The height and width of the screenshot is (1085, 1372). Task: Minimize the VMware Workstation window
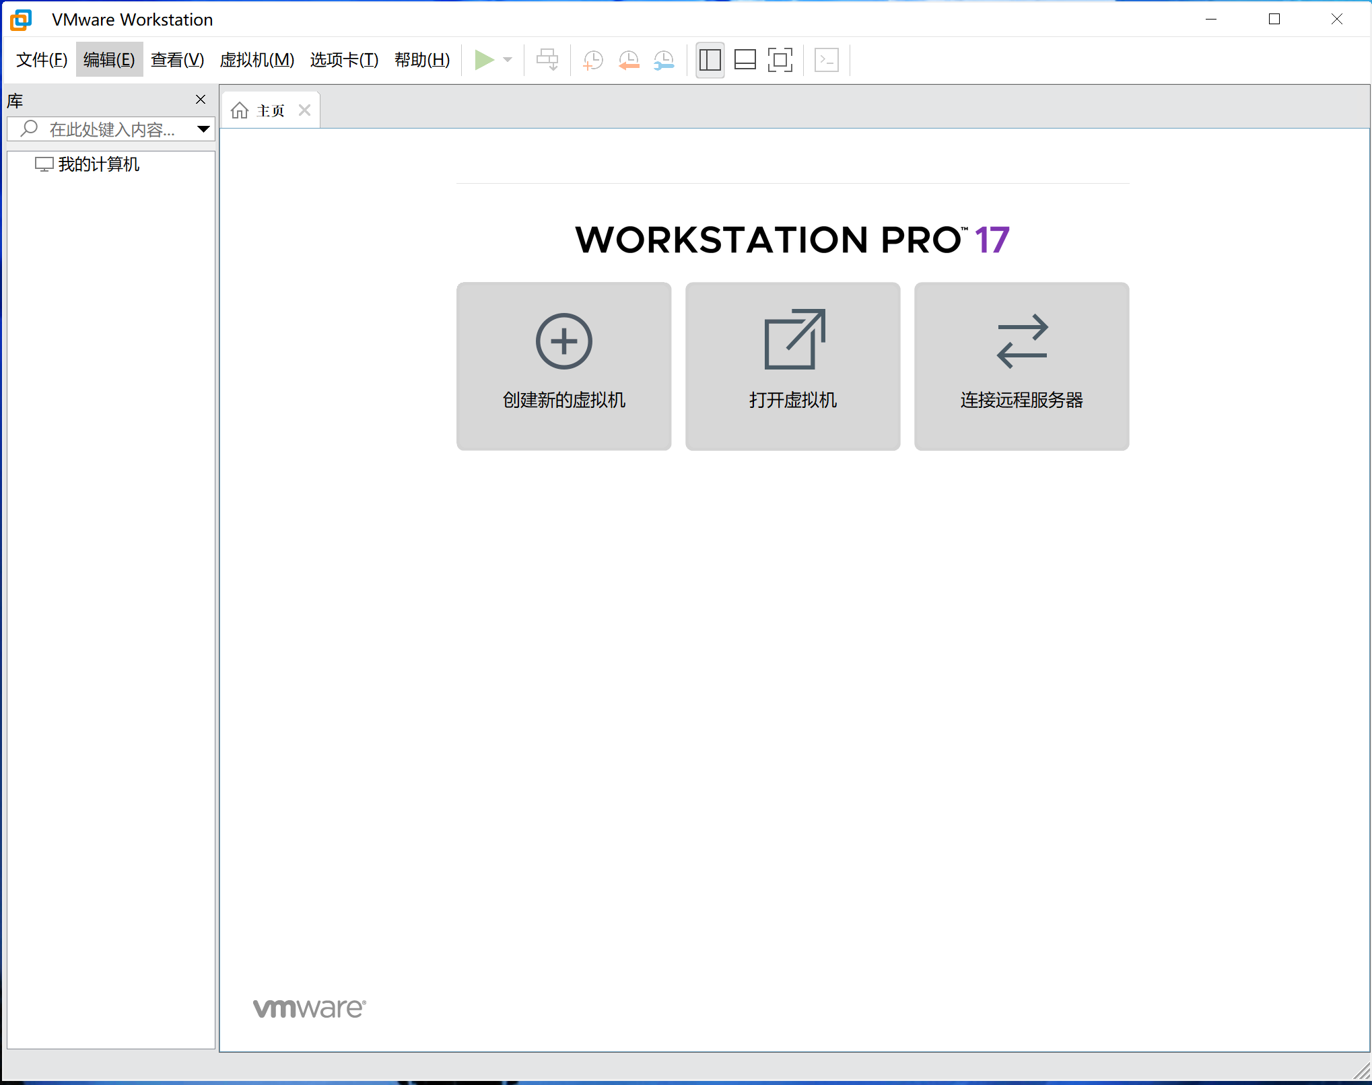pos(1210,20)
